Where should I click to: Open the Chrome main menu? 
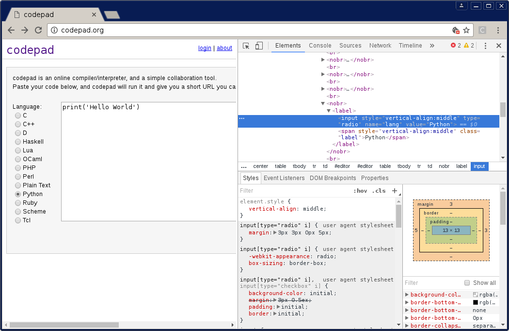pyautogui.click(x=498, y=30)
